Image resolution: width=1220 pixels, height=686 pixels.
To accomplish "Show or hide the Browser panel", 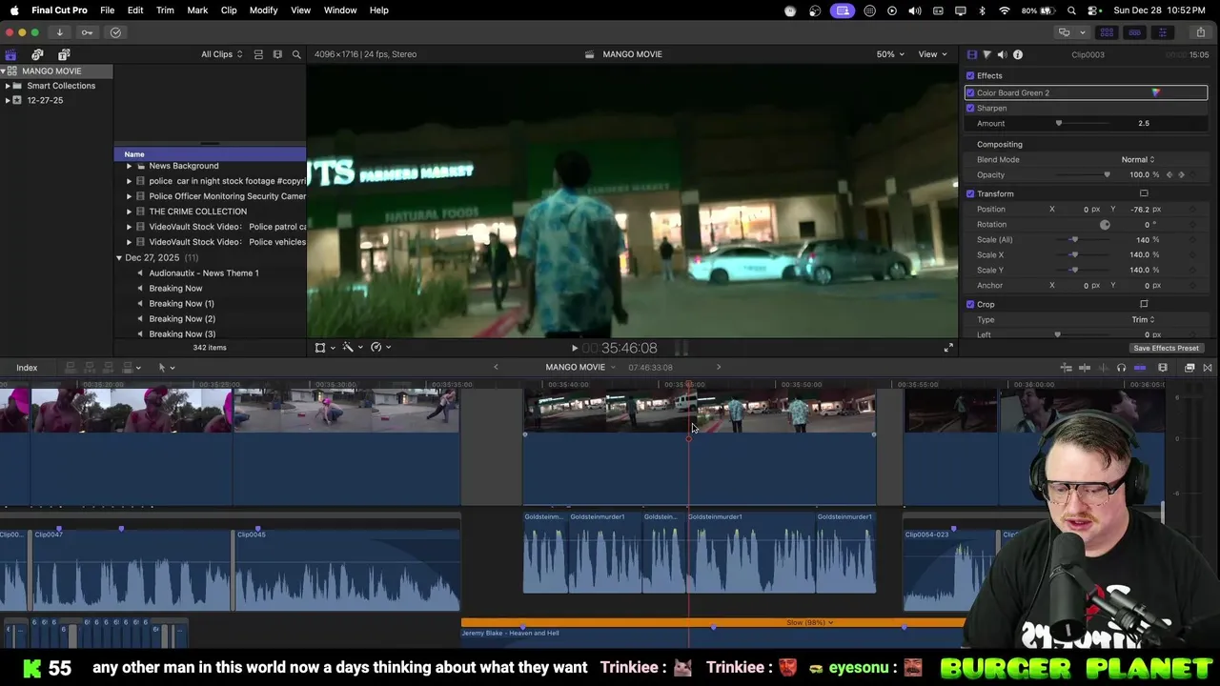I will click(x=1107, y=32).
